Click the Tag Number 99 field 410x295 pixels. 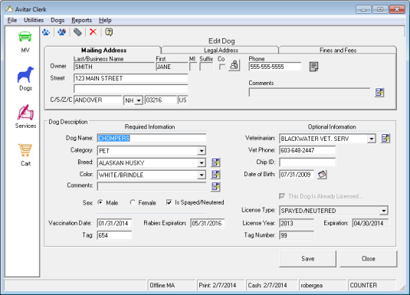297,235
